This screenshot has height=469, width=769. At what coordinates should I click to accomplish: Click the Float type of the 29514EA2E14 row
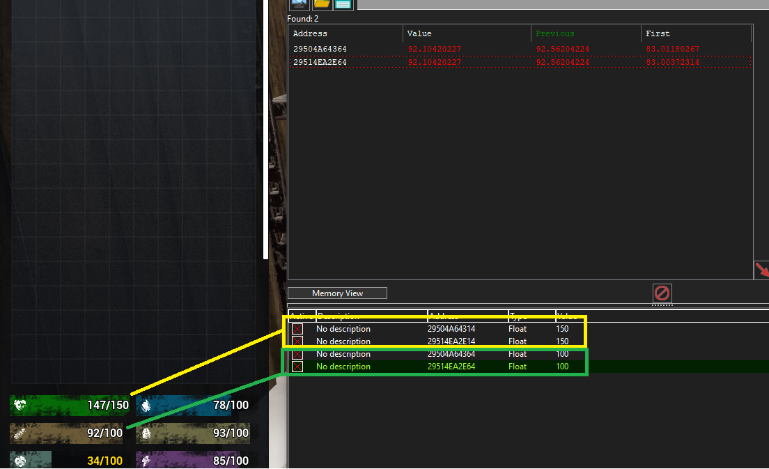(x=518, y=341)
